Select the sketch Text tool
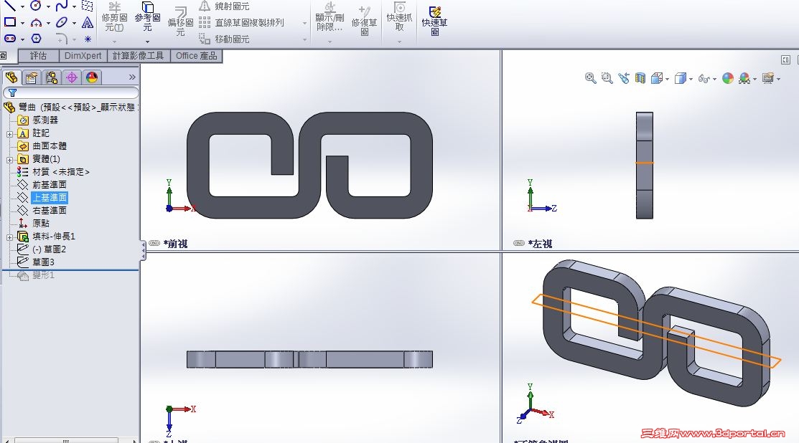799x443 pixels. tap(88, 22)
